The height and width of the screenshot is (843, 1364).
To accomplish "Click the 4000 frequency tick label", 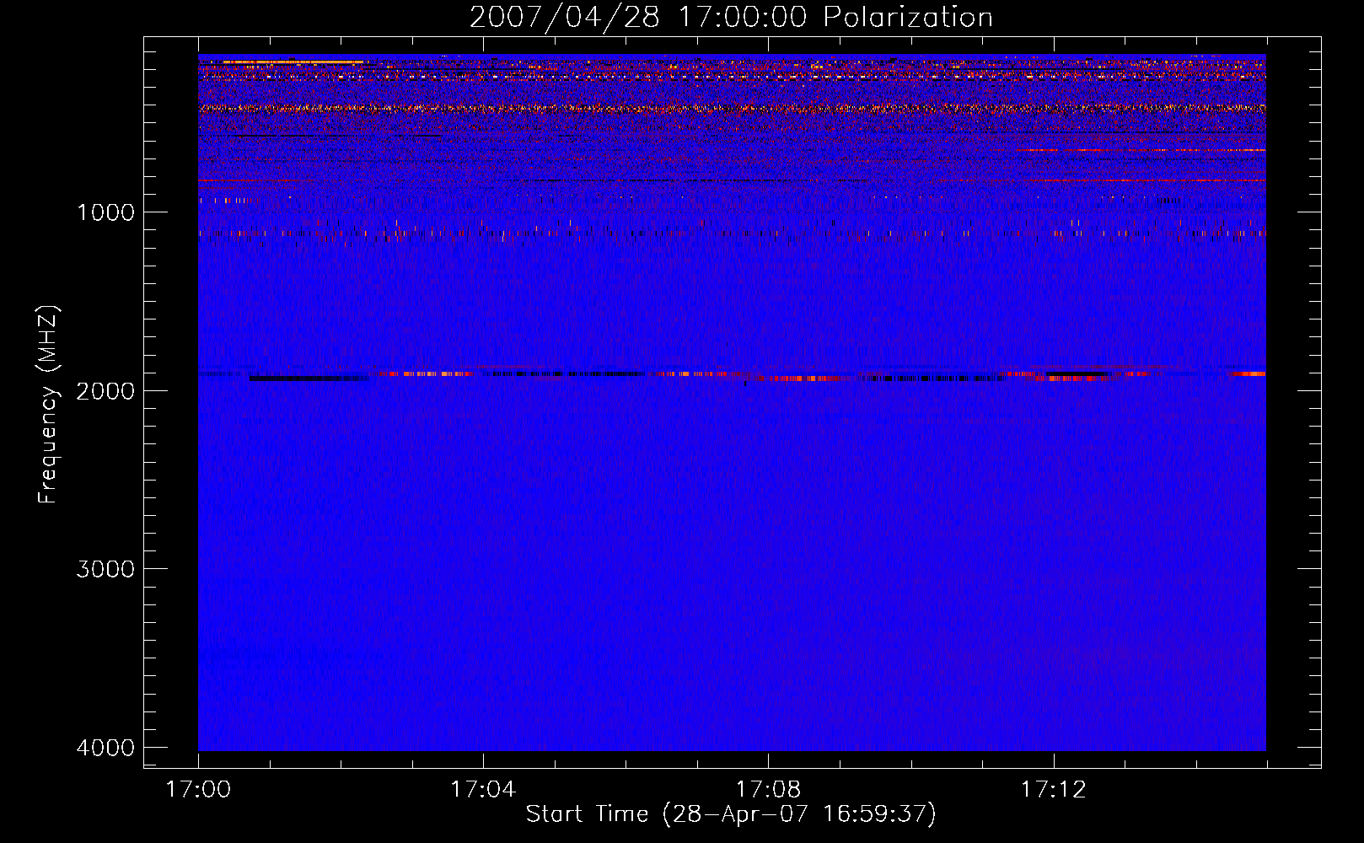I will [x=105, y=748].
